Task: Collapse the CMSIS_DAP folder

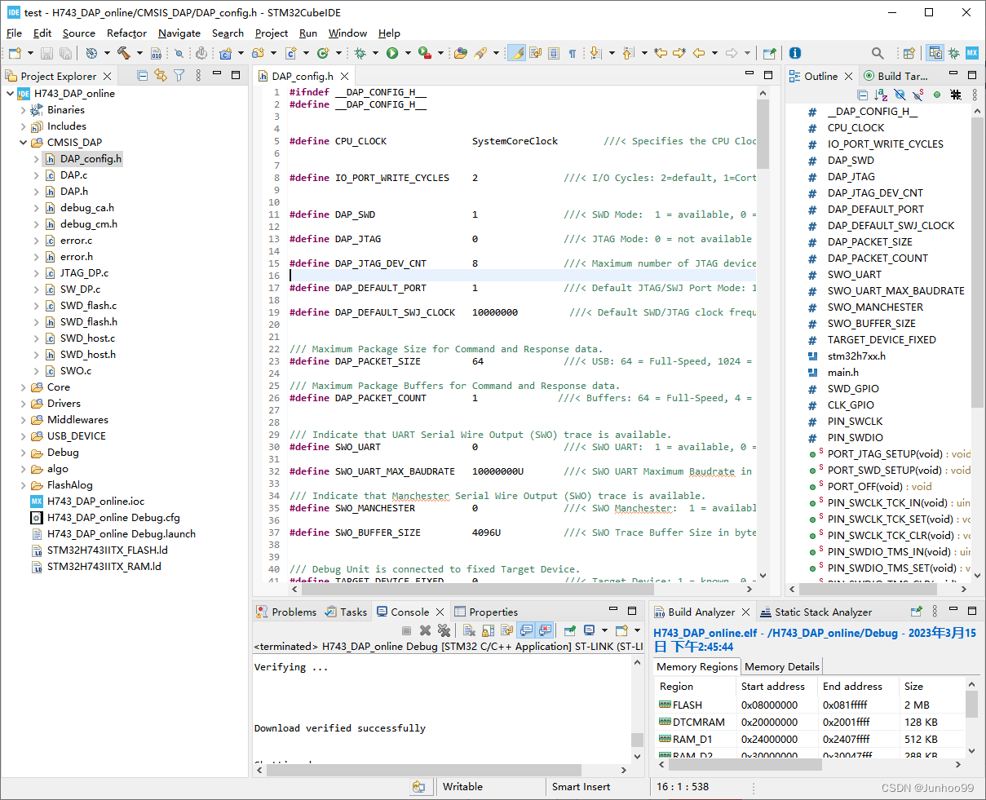Action: coord(23,143)
